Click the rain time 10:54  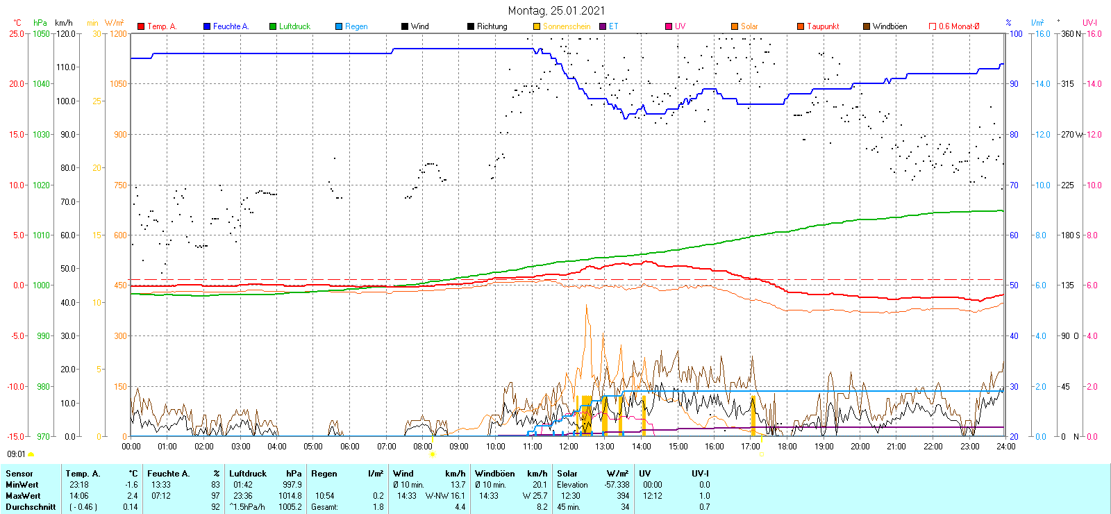coord(325,496)
